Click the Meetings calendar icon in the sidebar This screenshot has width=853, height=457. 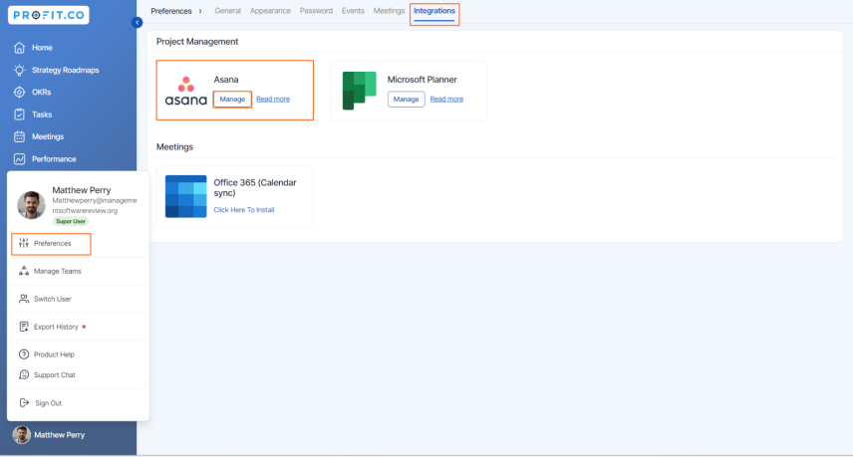tap(20, 137)
